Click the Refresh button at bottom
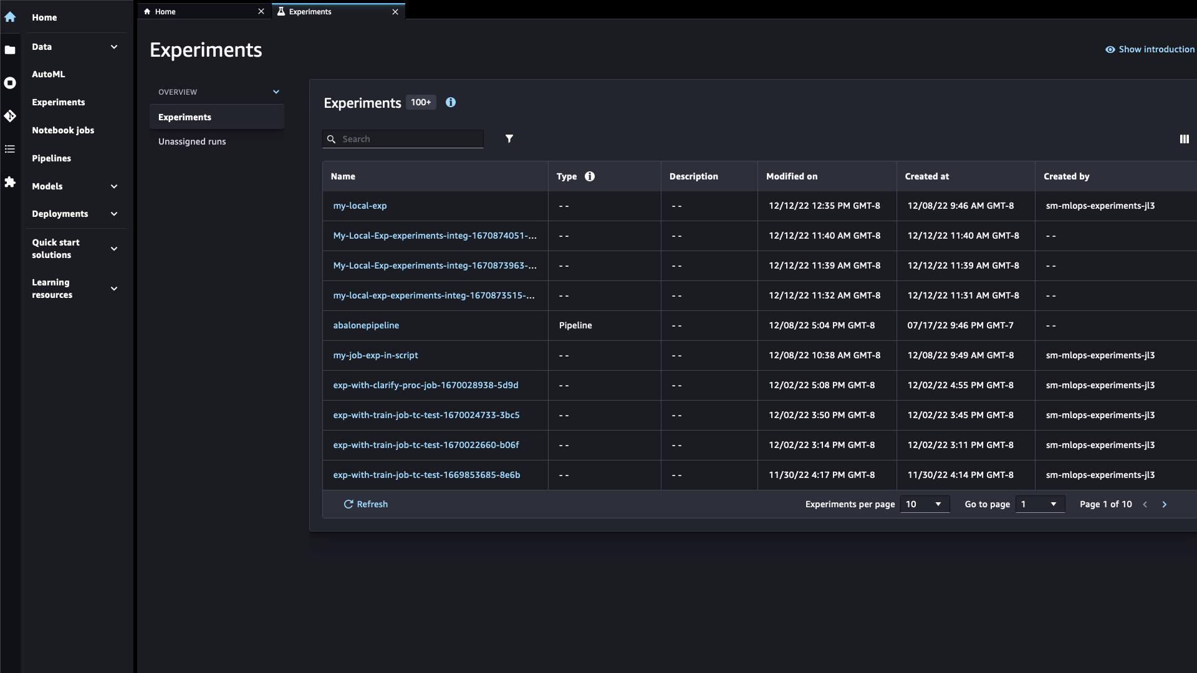Image resolution: width=1197 pixels, height=673 pixels. click(366, 504)
